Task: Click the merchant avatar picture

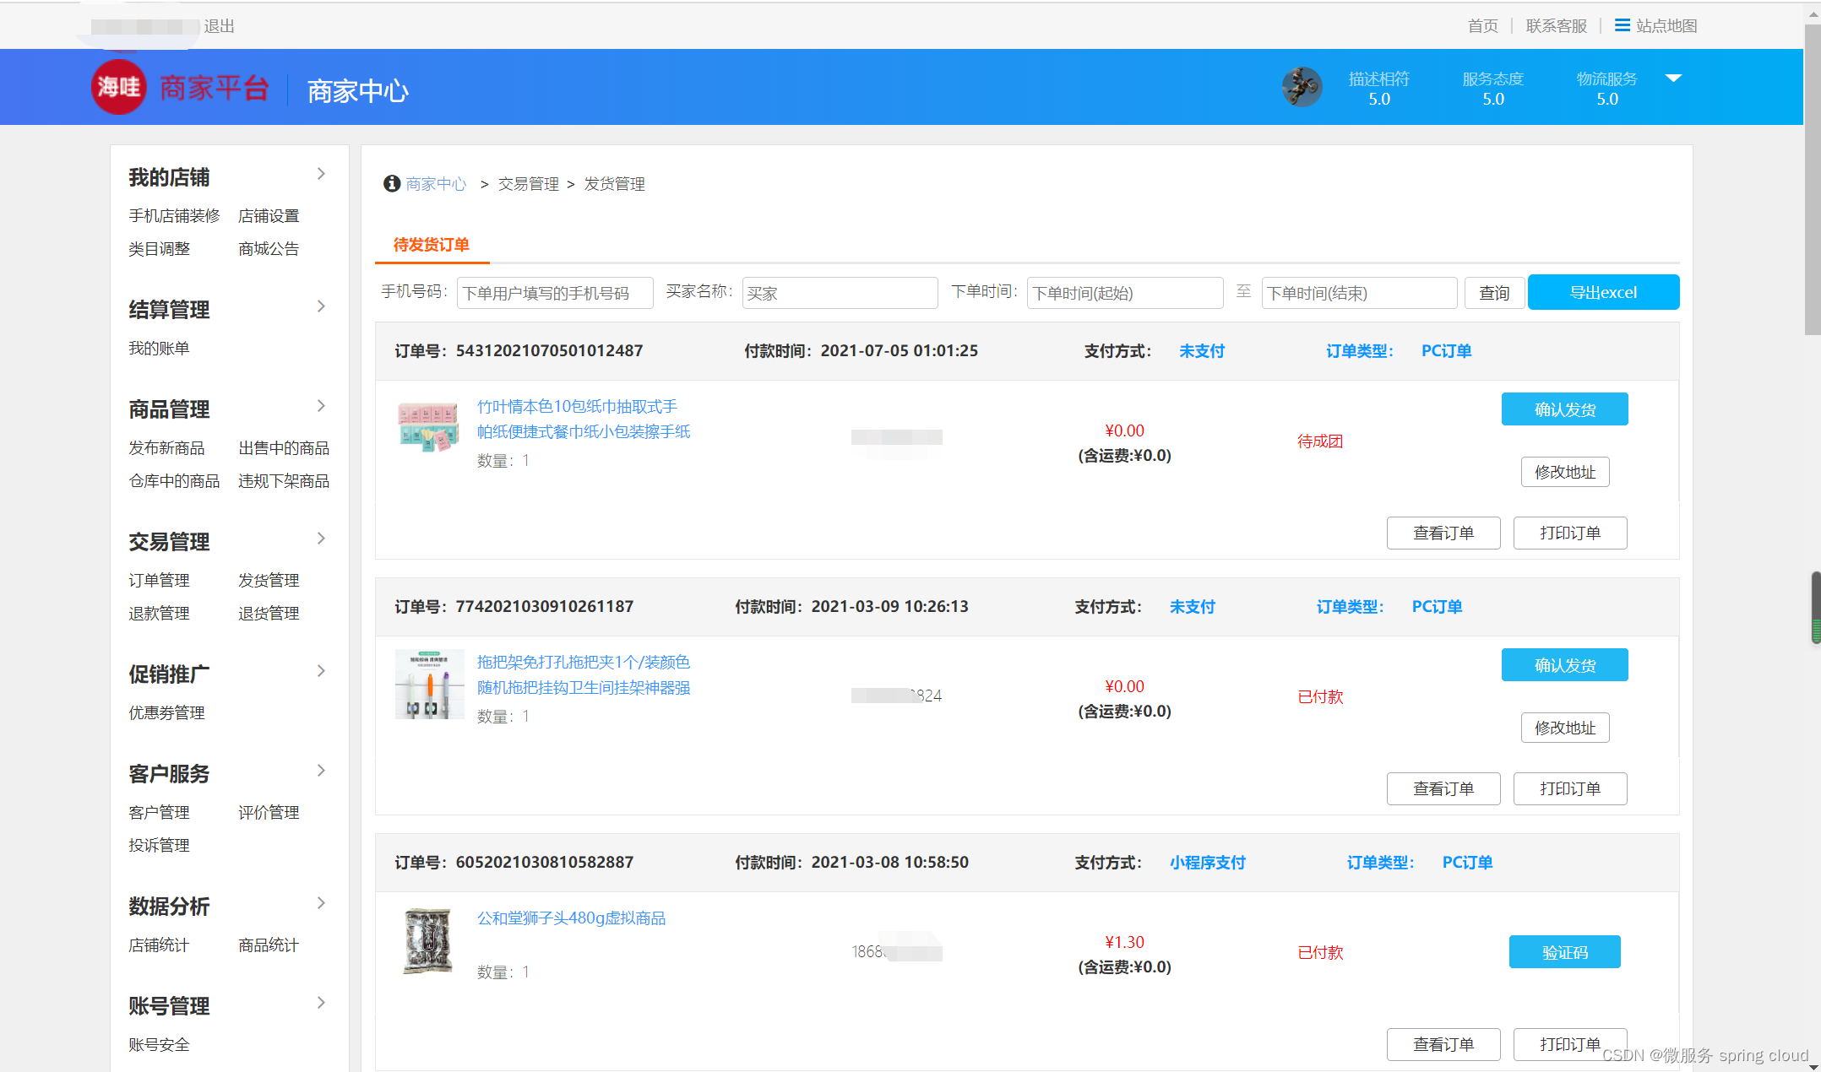Action: click(1302, 86)
